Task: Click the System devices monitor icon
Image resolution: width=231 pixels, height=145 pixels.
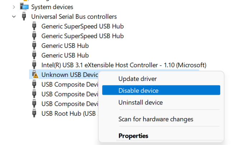Action: (24, 7)
